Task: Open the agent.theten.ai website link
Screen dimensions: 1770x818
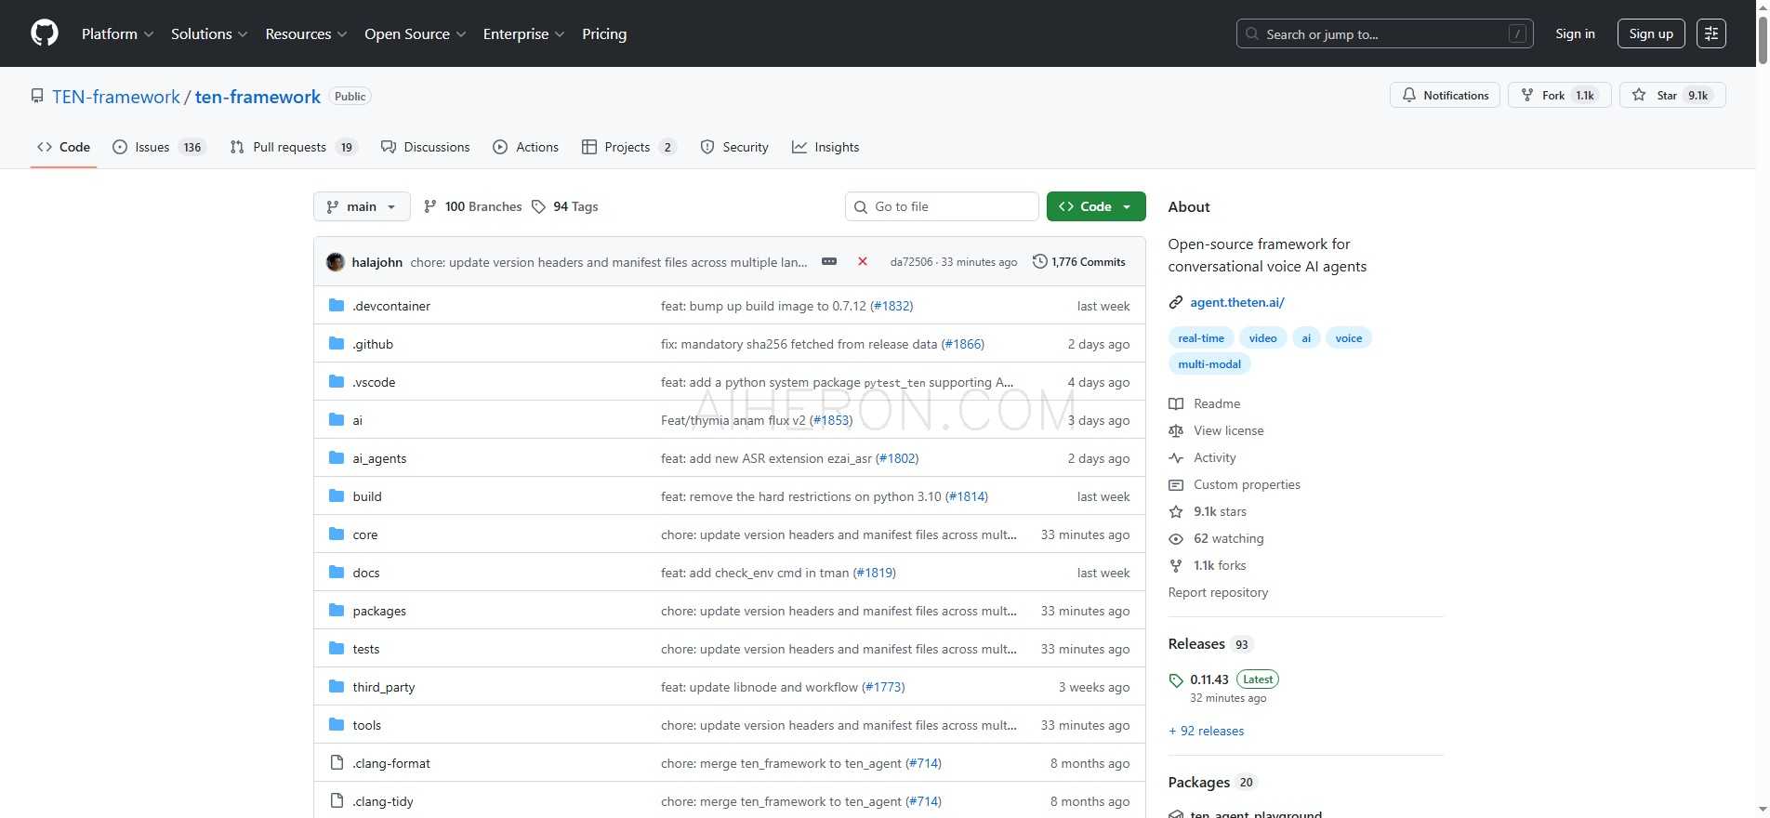Action: tap(1236, 302)
